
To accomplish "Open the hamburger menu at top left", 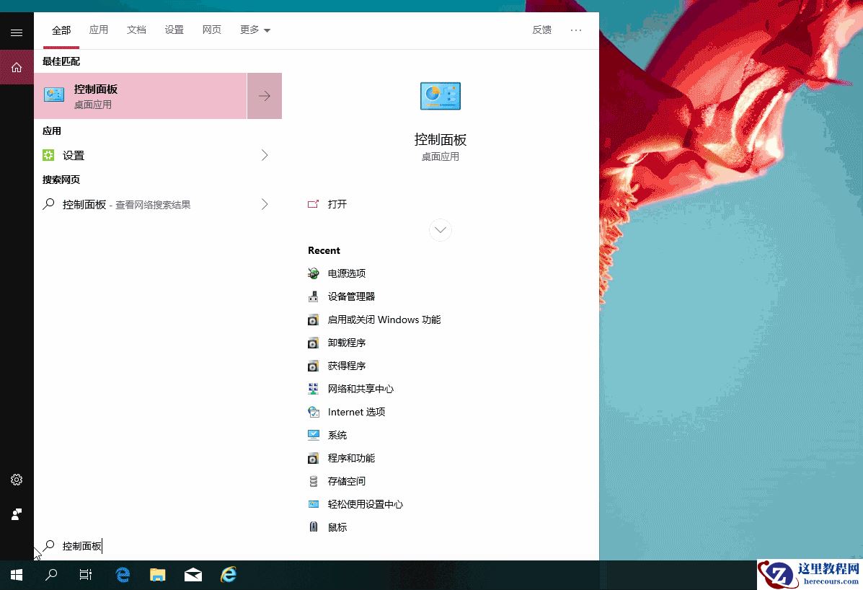I will point(16,32).
